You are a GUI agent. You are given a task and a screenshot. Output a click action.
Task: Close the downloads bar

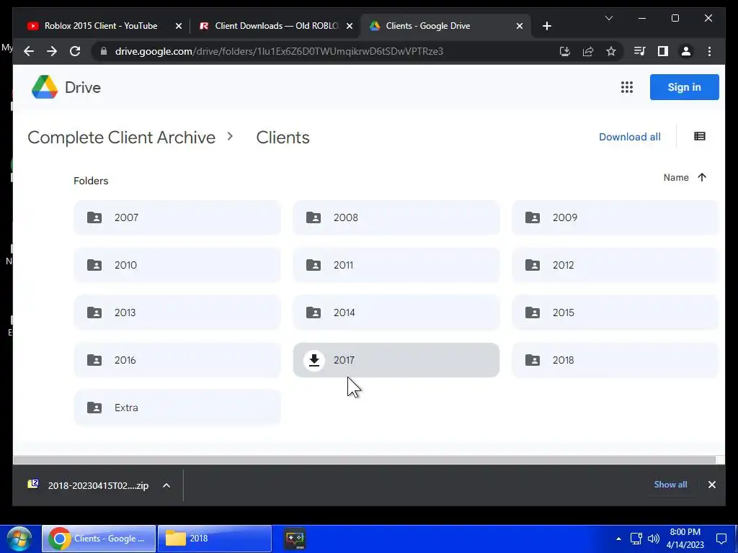point(711,485)
